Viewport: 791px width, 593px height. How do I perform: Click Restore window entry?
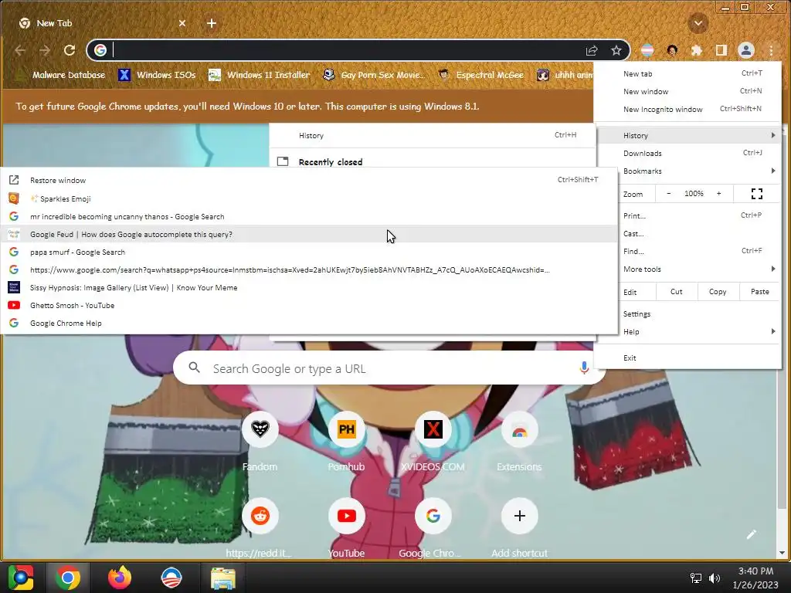point(309,180)
